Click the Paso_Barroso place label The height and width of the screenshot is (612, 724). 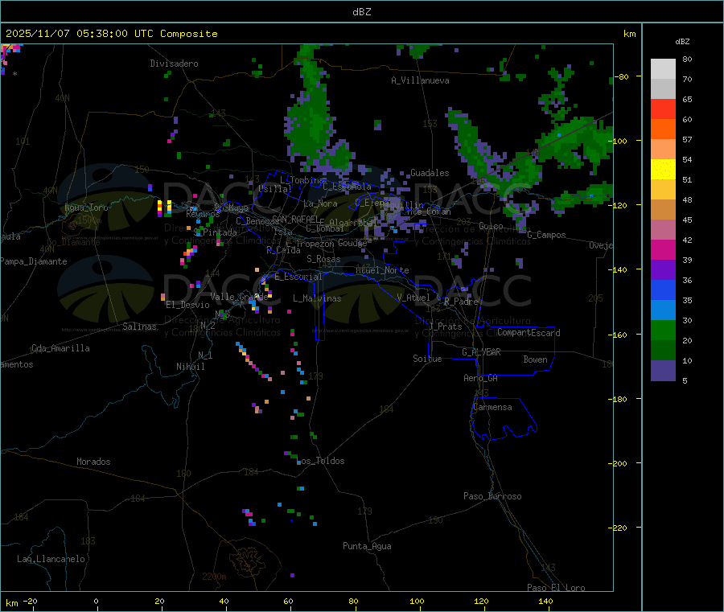tap(492, 496)
